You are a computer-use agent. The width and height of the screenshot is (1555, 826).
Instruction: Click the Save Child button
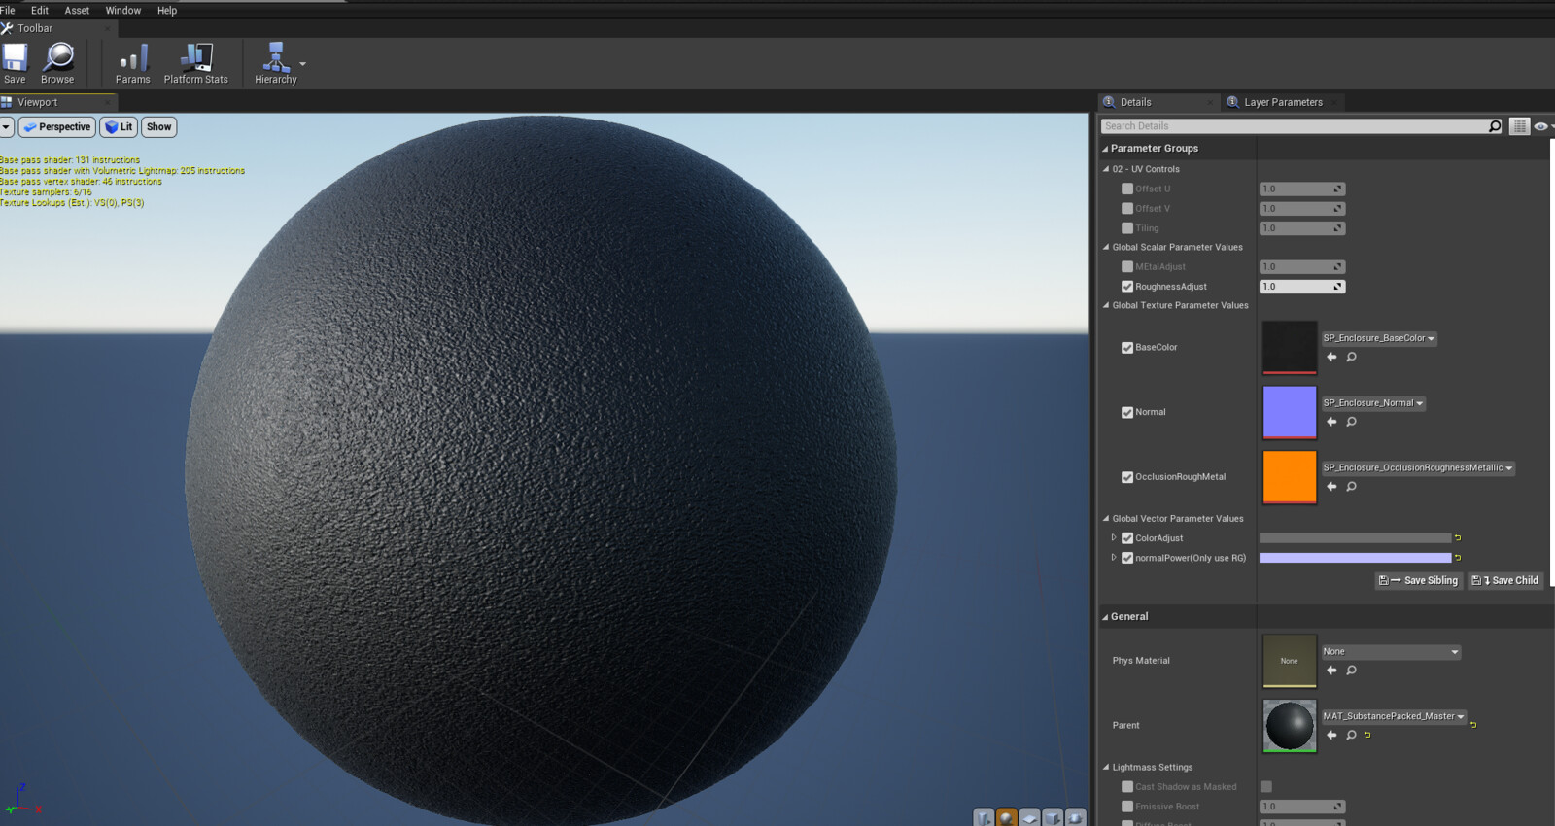[x=1505, y=580]
